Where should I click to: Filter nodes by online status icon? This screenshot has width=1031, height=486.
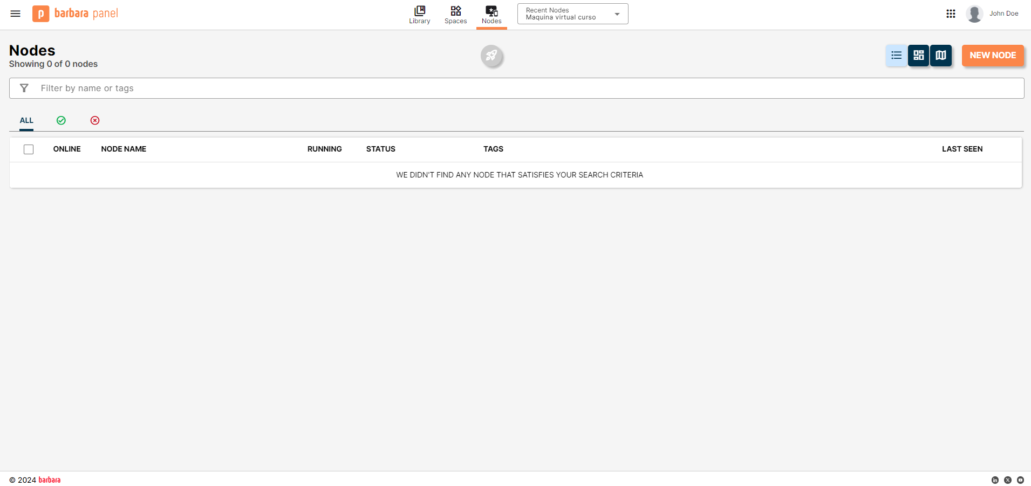pyautogui.click(x=61, y=120)
